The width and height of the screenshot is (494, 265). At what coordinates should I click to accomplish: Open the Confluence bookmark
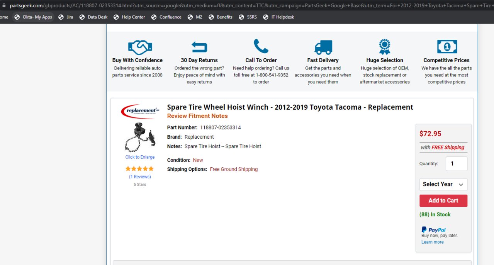click(166, 17)
